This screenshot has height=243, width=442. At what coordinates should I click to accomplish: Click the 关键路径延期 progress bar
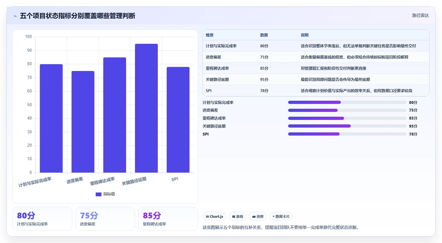(347, 126)
